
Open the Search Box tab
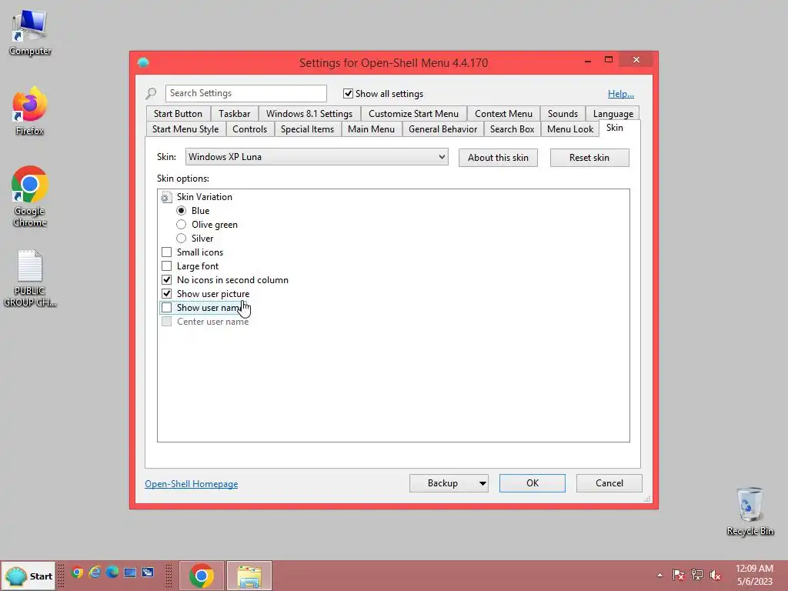pos(512,129)
